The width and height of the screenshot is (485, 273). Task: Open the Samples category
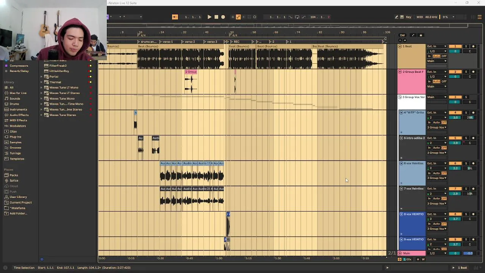(16, 142)
